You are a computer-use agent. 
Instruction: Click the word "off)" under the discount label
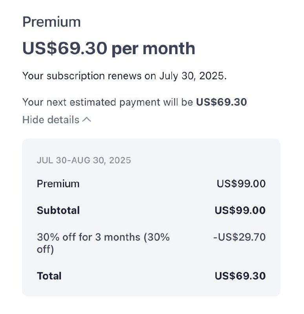[x=45, y=249]
